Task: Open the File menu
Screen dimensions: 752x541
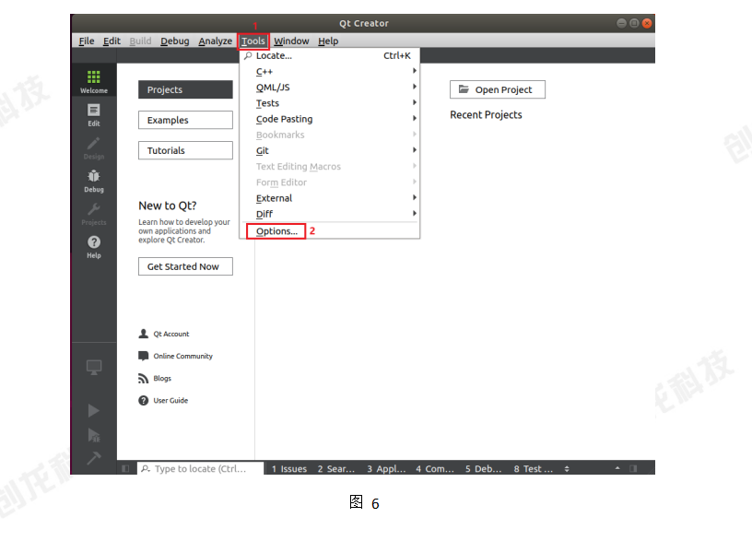Action: pyautogui.click(x=87, y=41)
